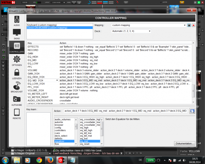The height and width of the screenshot is (164, 205).
Task: Select Denon DN-MC6000 (custom mapping) device
Action: [60, 28]
